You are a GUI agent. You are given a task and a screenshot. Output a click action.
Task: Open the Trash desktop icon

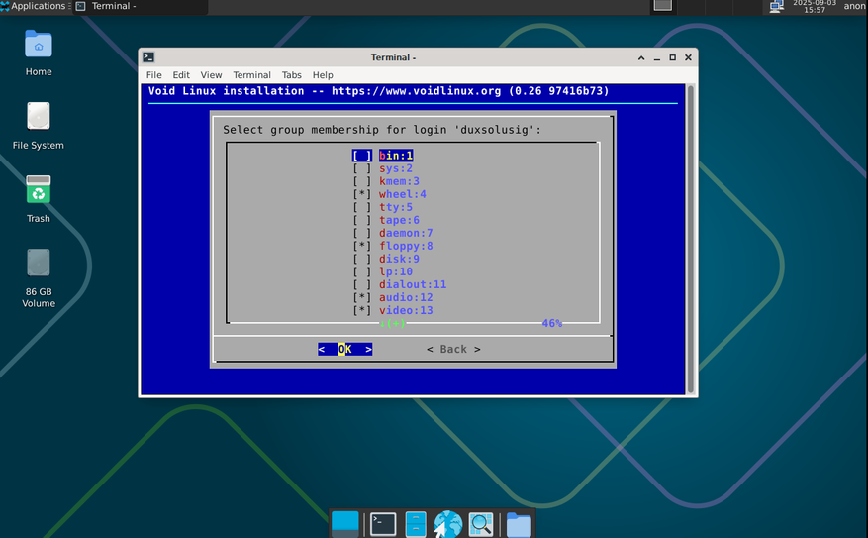coord(39,199)
